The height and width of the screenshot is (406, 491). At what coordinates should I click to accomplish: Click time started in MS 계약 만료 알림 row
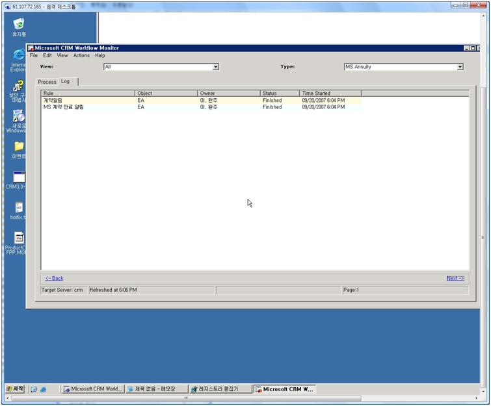click(x=323, y=107)
